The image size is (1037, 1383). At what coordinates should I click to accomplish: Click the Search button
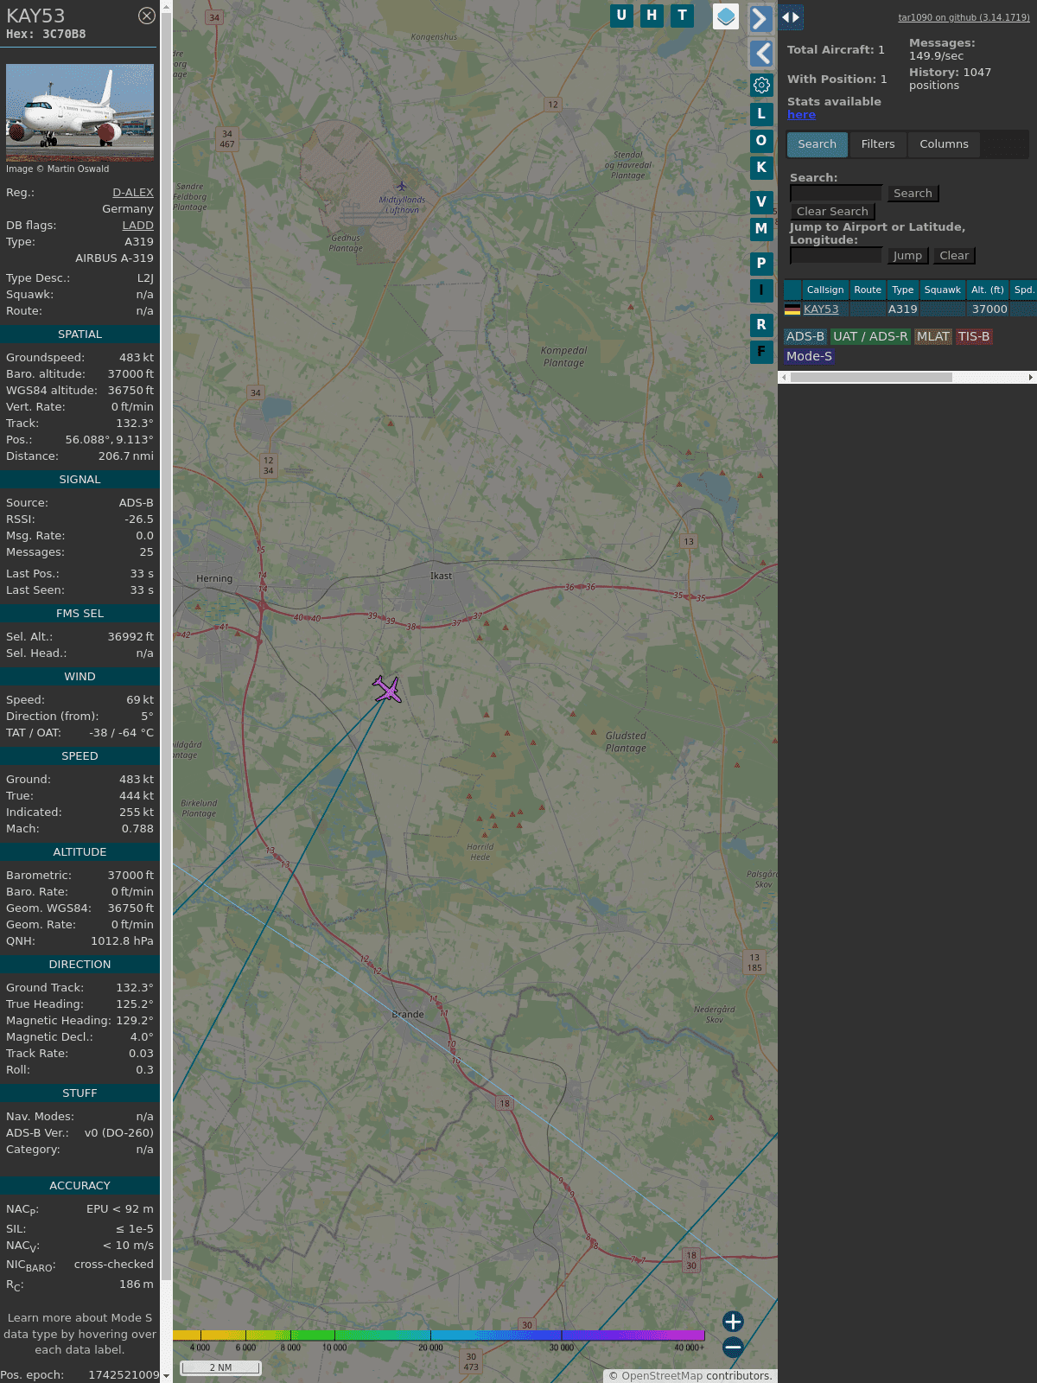tap(913, 194)
